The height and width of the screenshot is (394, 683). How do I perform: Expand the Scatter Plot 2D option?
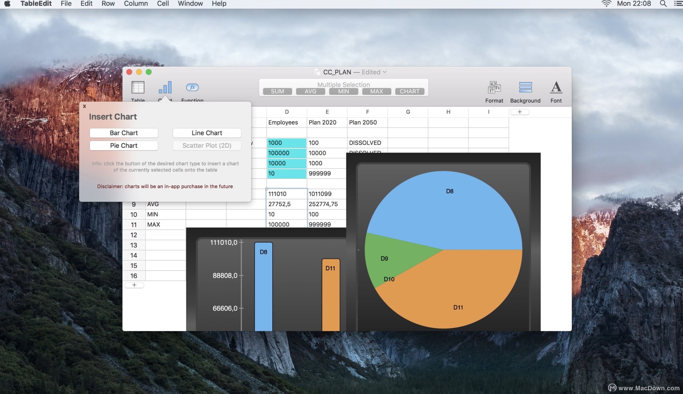point(207,145)
